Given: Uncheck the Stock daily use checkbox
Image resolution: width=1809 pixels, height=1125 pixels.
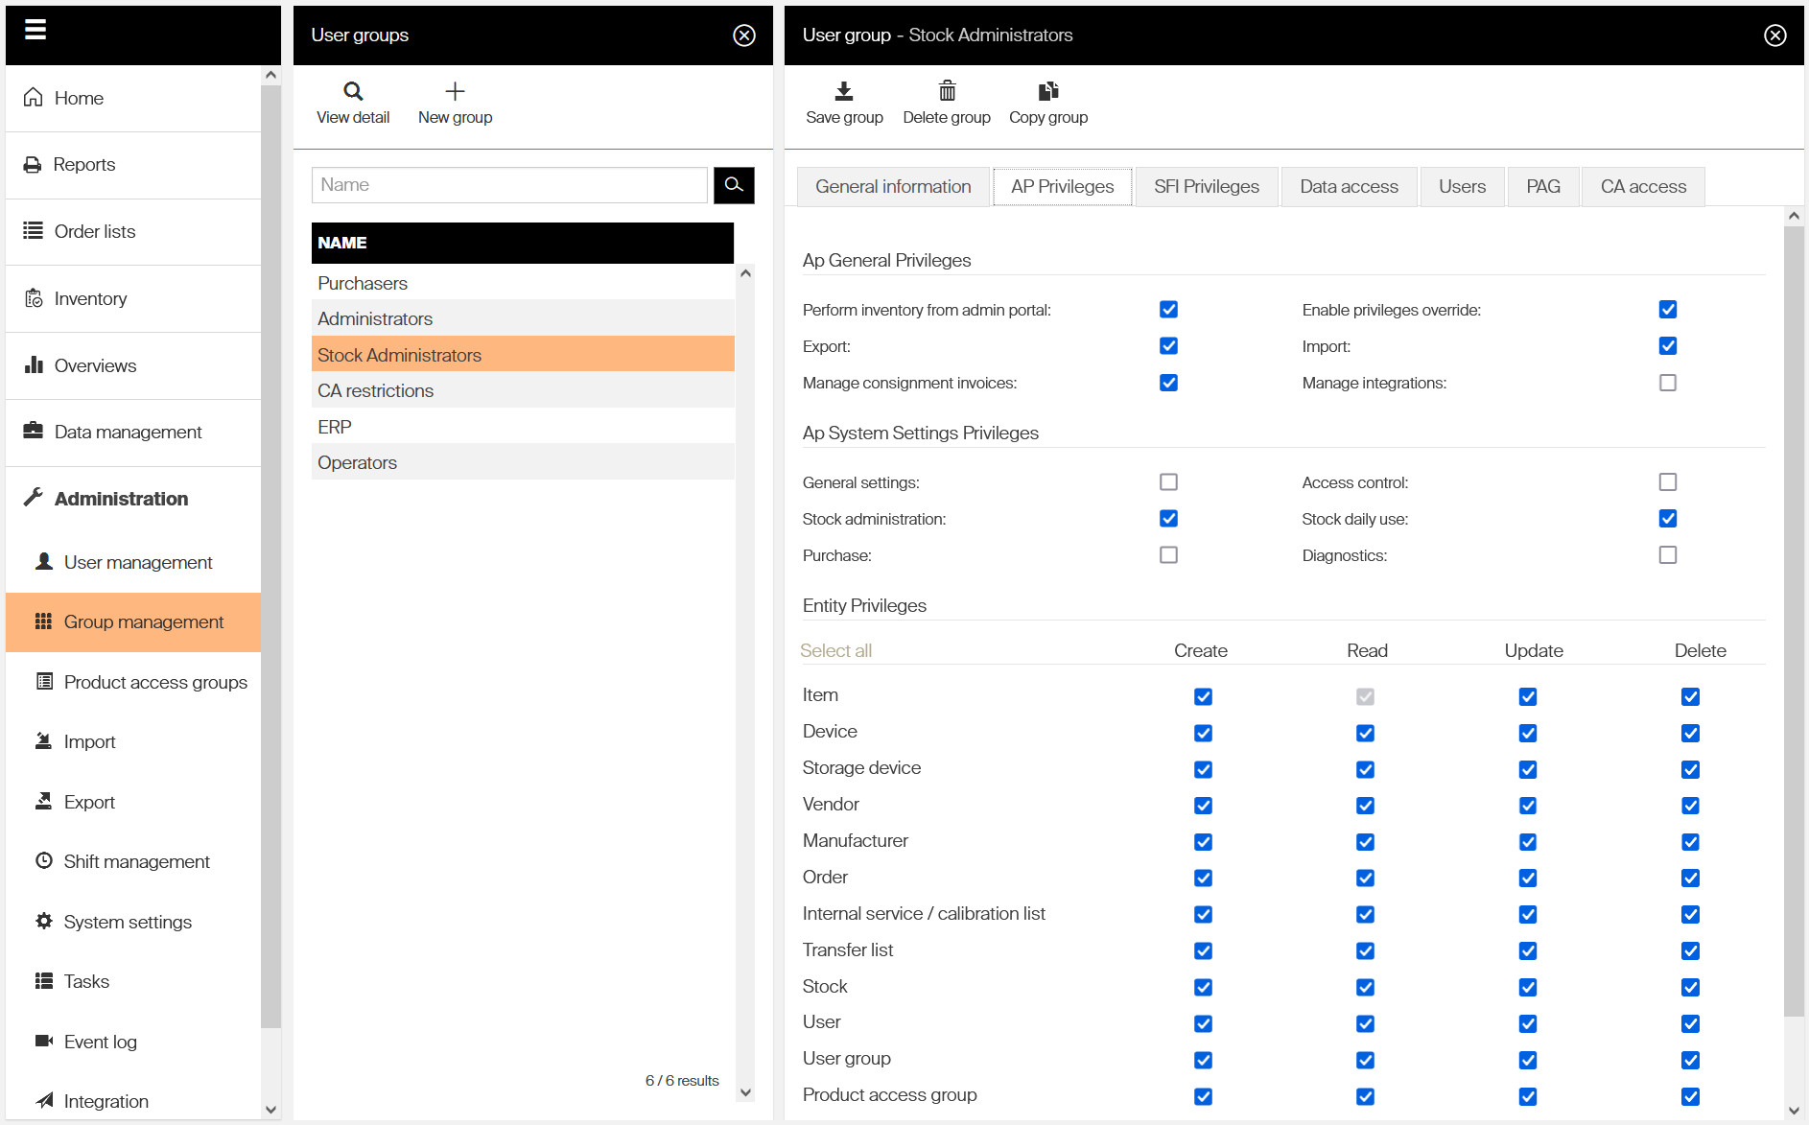Looking at the screenshot, I should point(1668,519).
